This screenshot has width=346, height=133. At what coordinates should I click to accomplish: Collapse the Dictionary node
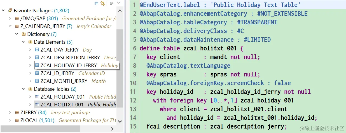17,34
